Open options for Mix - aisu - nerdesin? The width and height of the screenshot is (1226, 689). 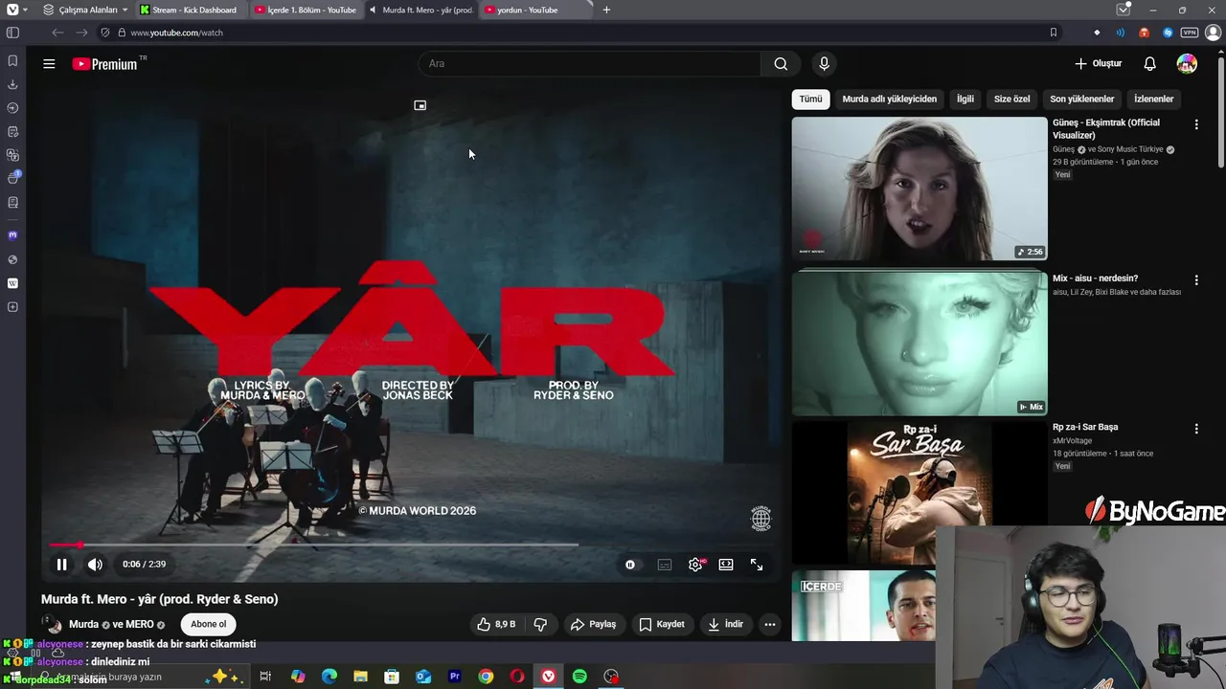(x=1195, y=280)
